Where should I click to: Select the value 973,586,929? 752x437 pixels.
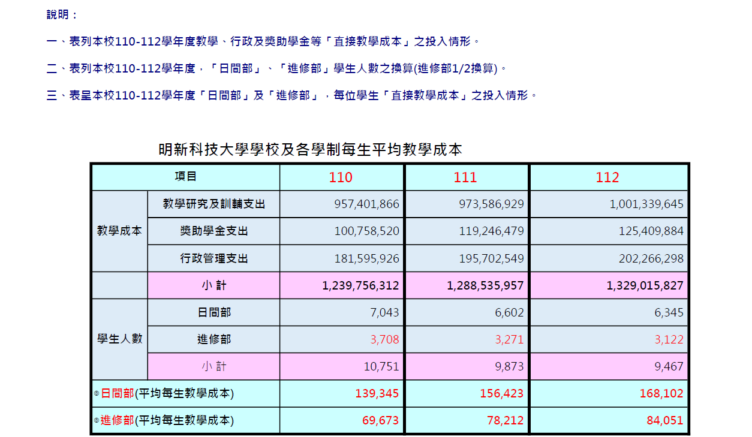pos(491,204)
